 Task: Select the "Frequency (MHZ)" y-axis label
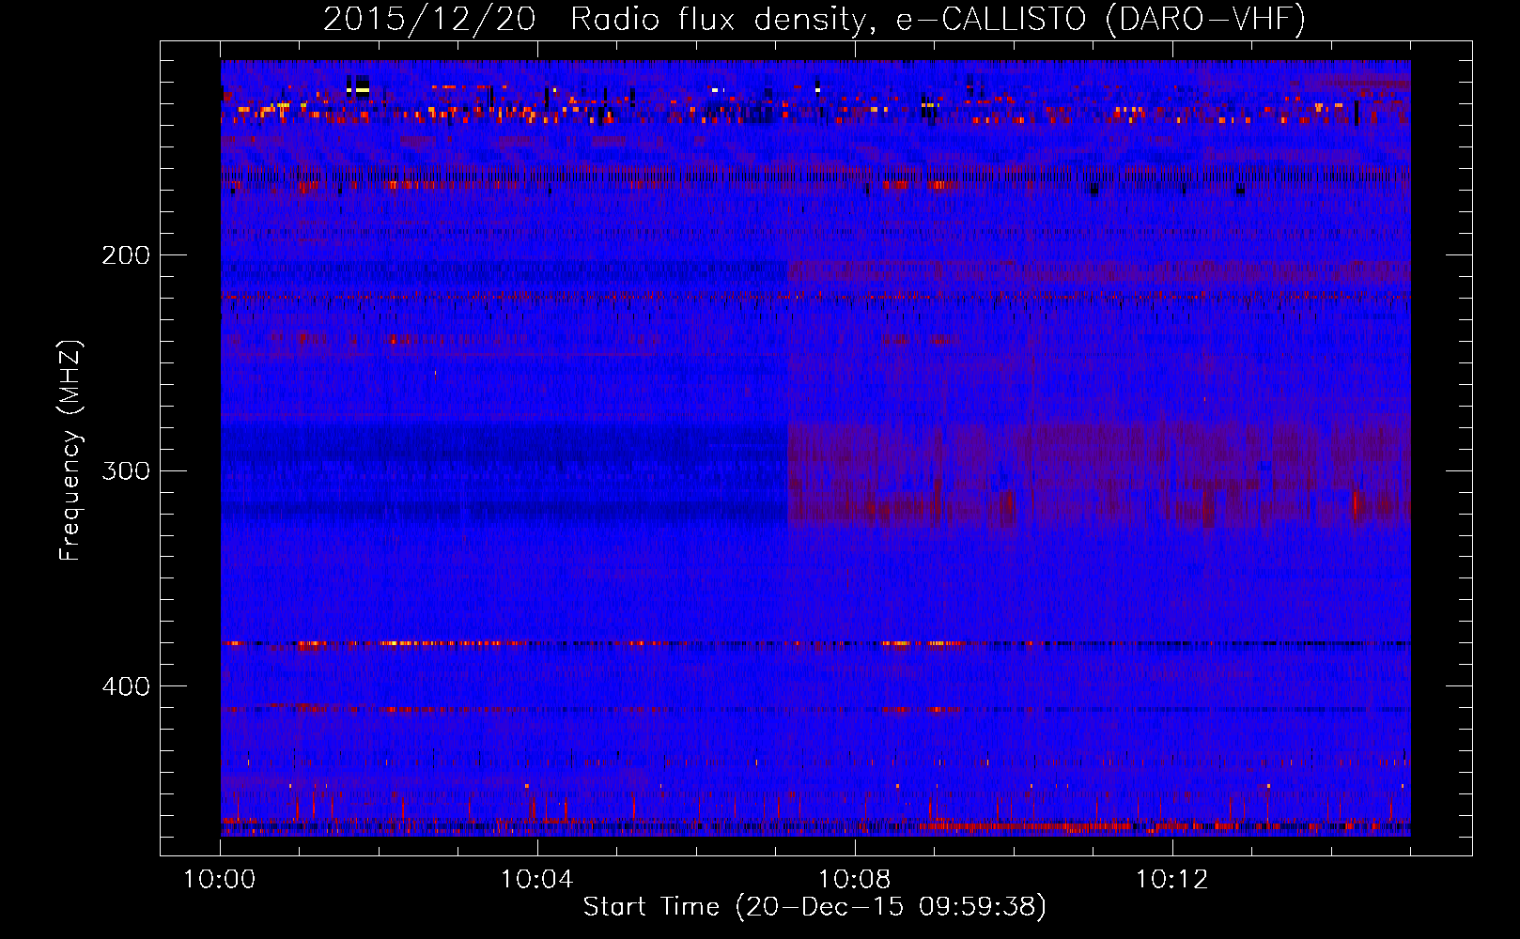click(x=70, y=451)
